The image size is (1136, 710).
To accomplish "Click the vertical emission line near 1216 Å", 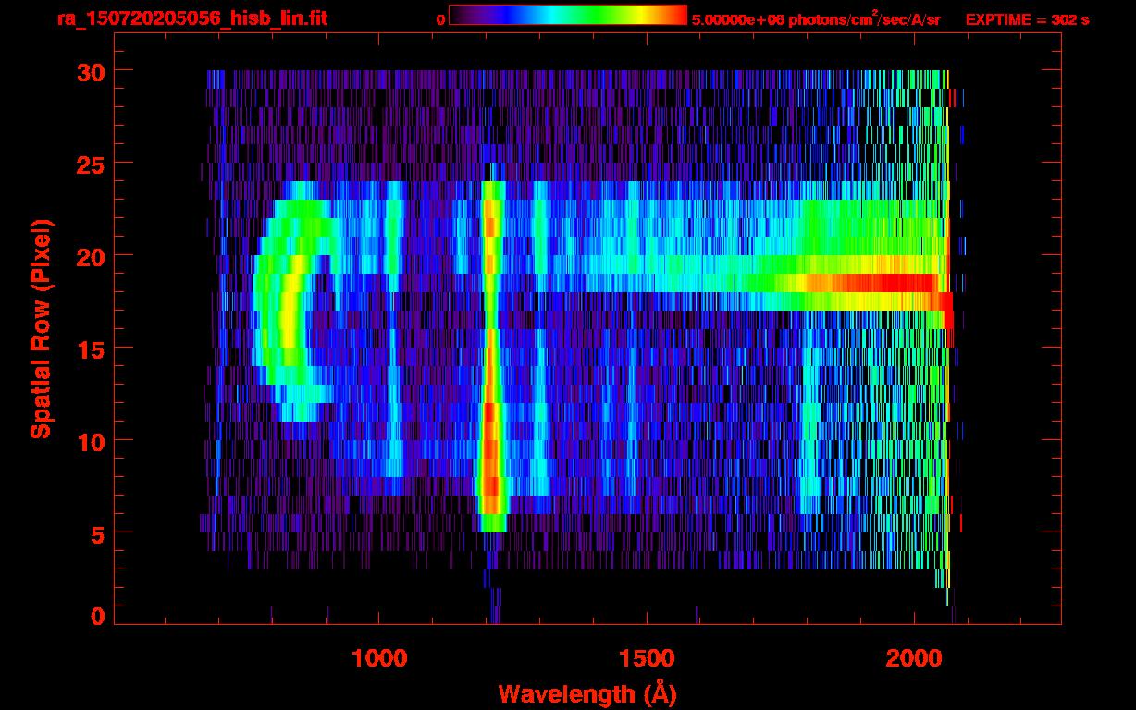I will coord(491,356).
